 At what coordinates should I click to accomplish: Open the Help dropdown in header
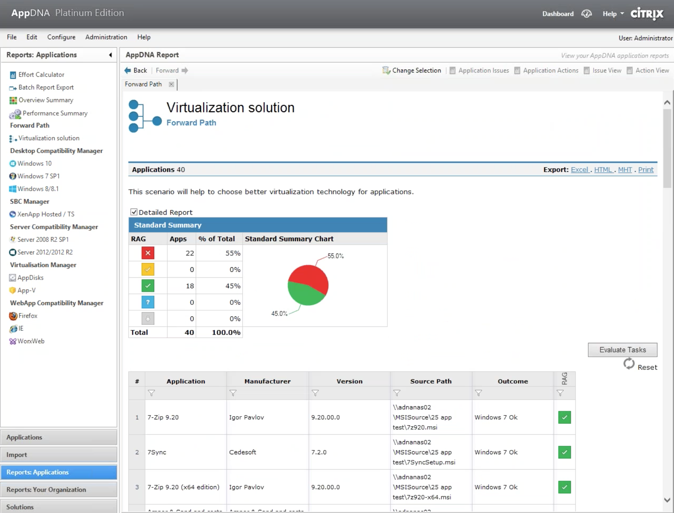tap(613, 14)
